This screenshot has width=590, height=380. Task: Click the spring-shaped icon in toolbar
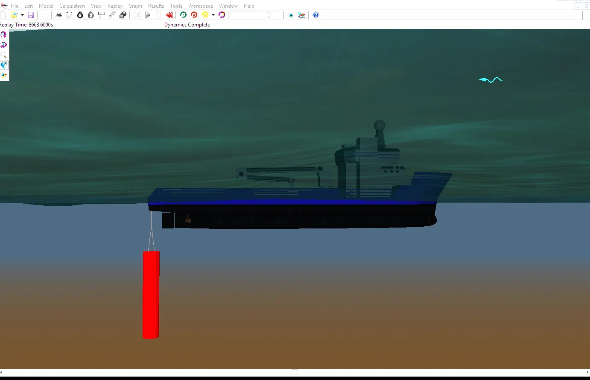point(112,15)
